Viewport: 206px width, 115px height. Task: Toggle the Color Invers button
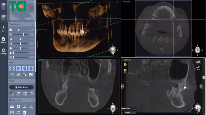tap(22, 87)
